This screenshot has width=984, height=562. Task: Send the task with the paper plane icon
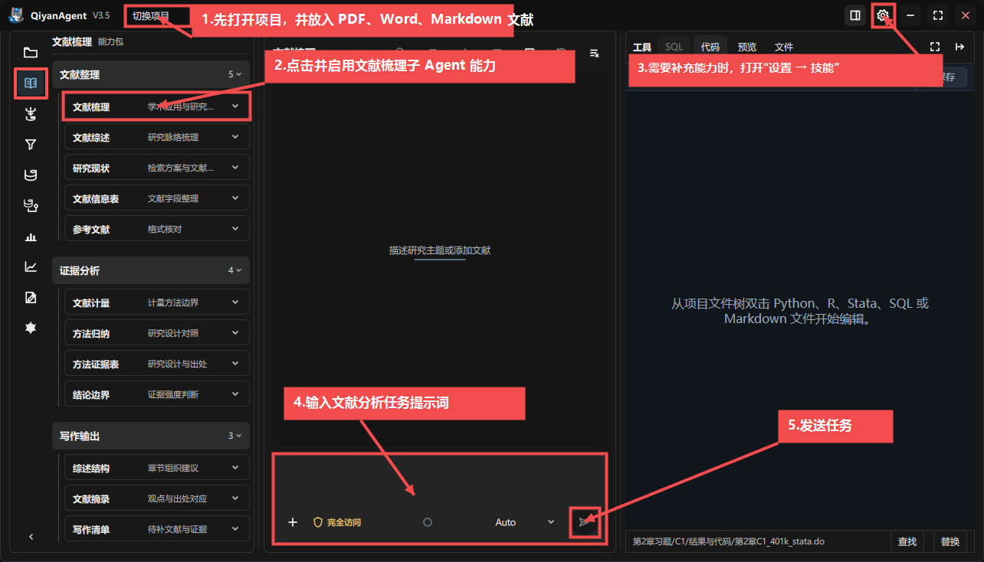coord(585,522)
